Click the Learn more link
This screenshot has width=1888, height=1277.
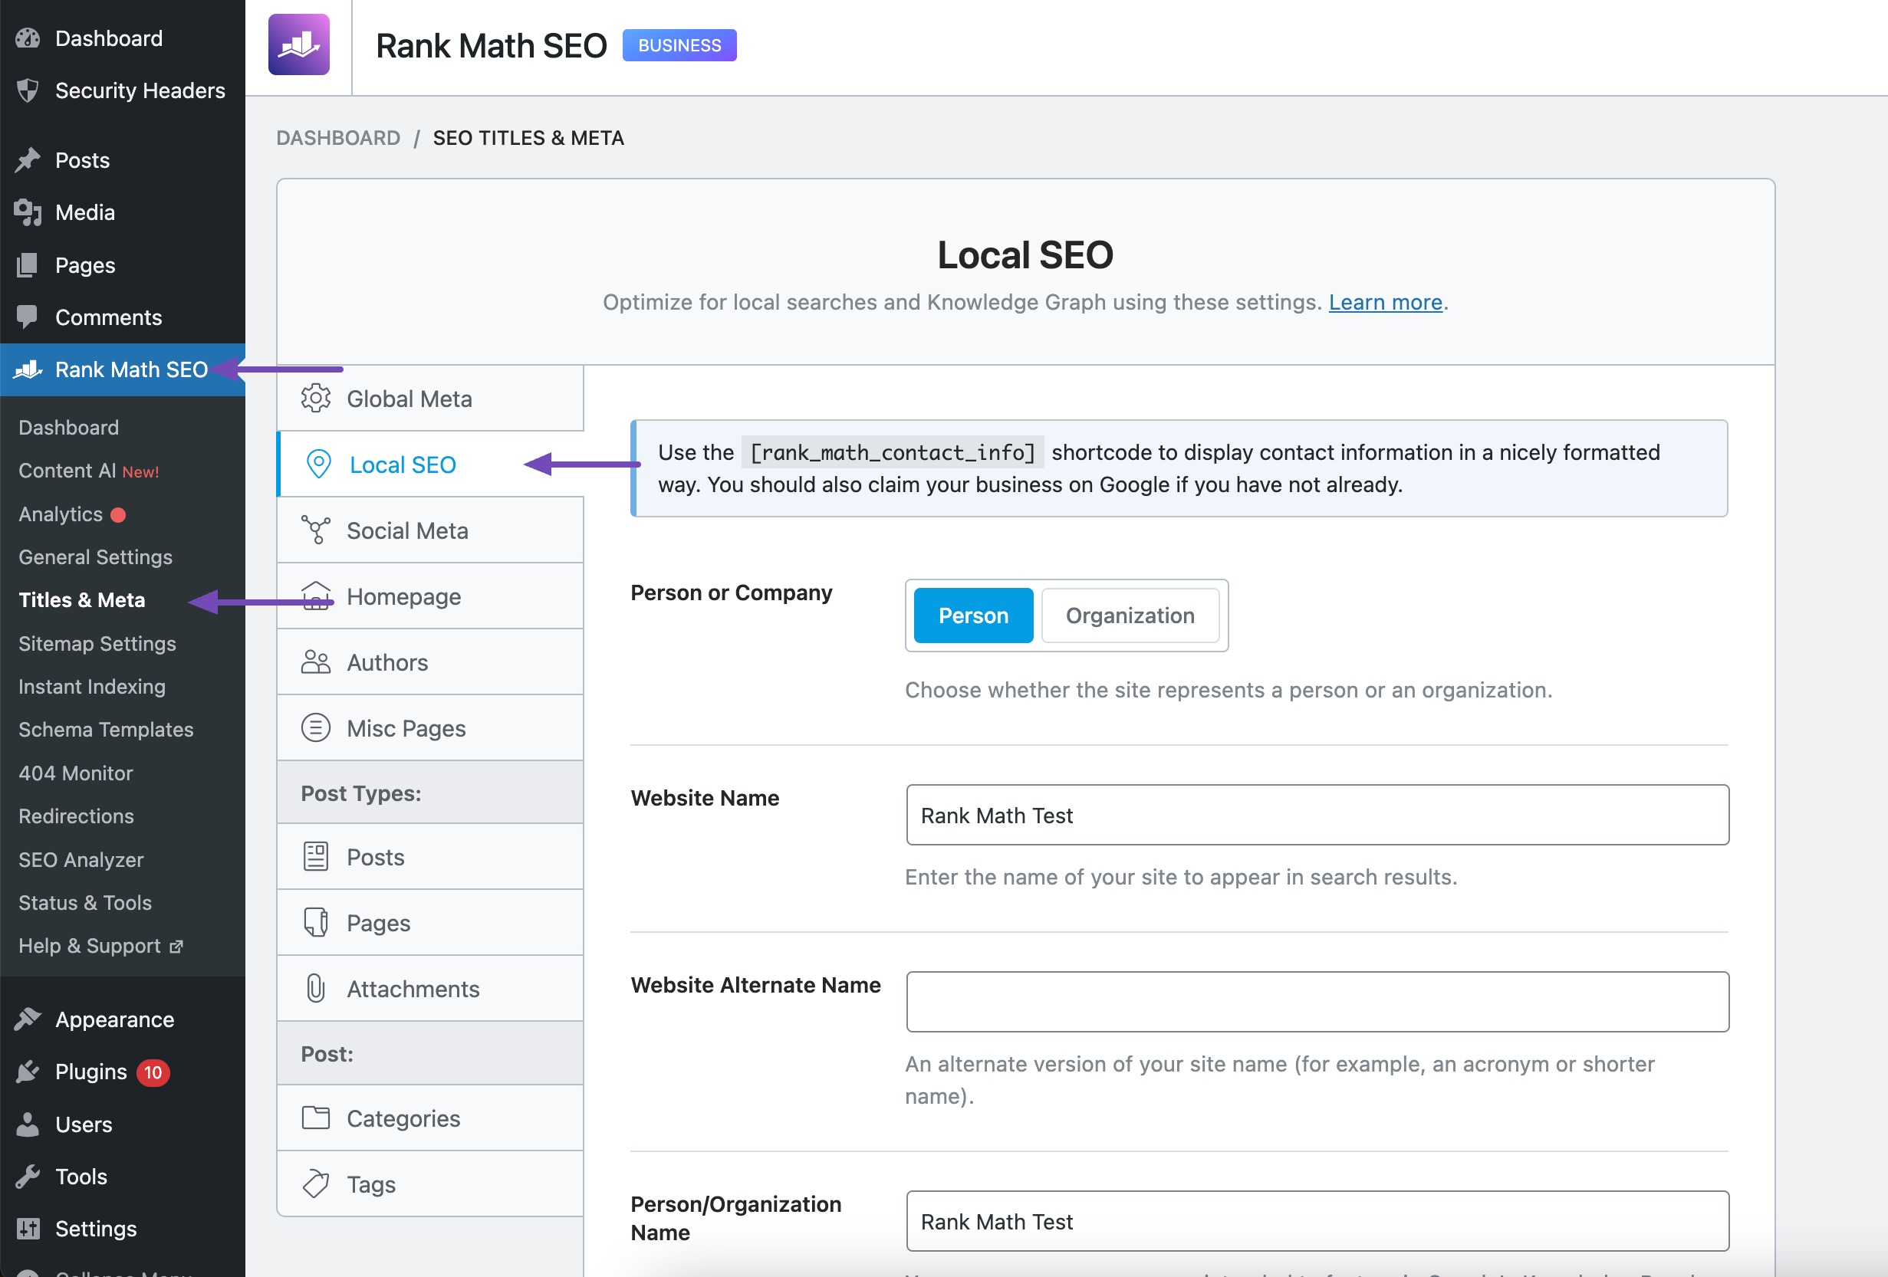click(1384, 302)
